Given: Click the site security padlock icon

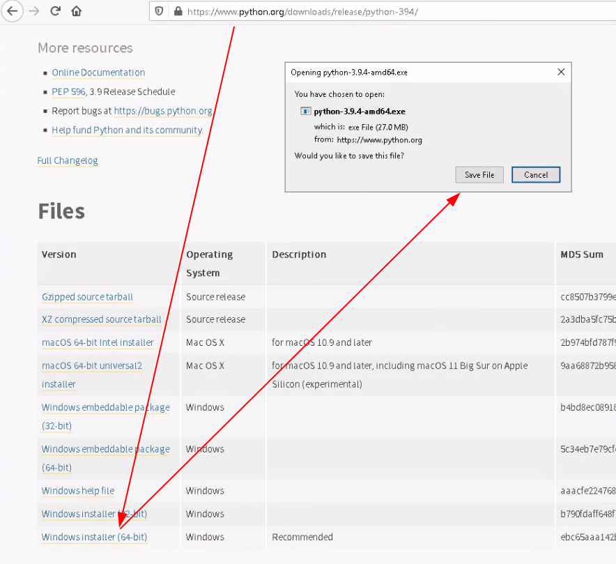Looking at the screenshot, I should coord(178,11).
